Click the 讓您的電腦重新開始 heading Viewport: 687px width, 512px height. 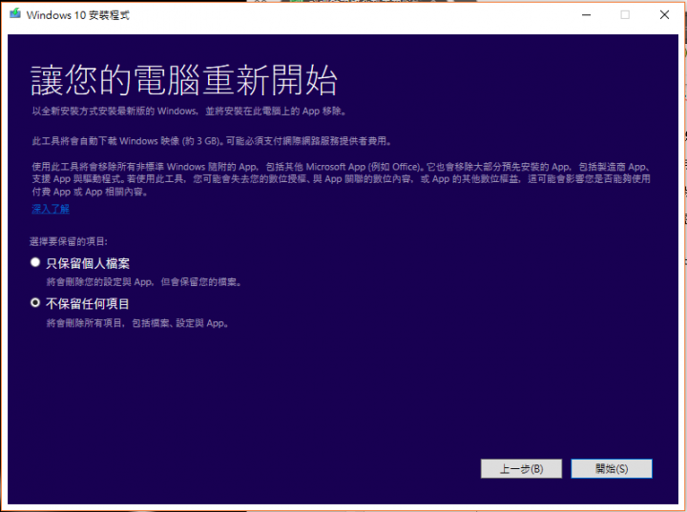point(184,80)
